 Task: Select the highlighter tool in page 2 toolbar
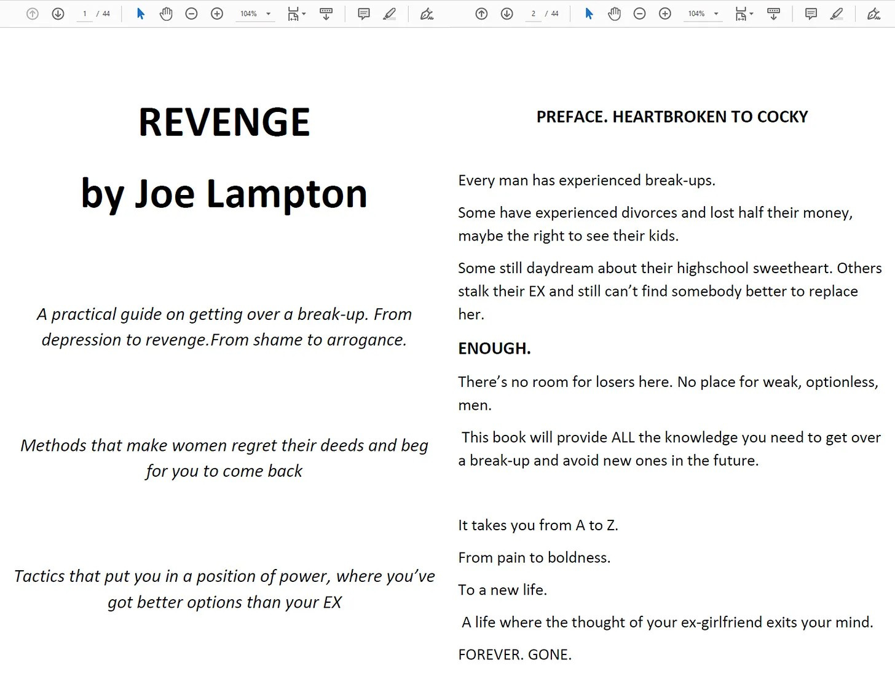837,14
